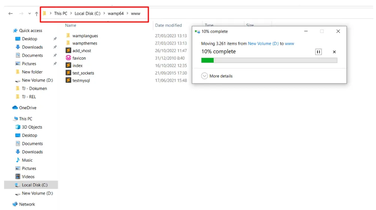The width and height of the screenshot is (376, 210).
Task: Open pinned Desktop under Quick access
Action: coord(30,39)
